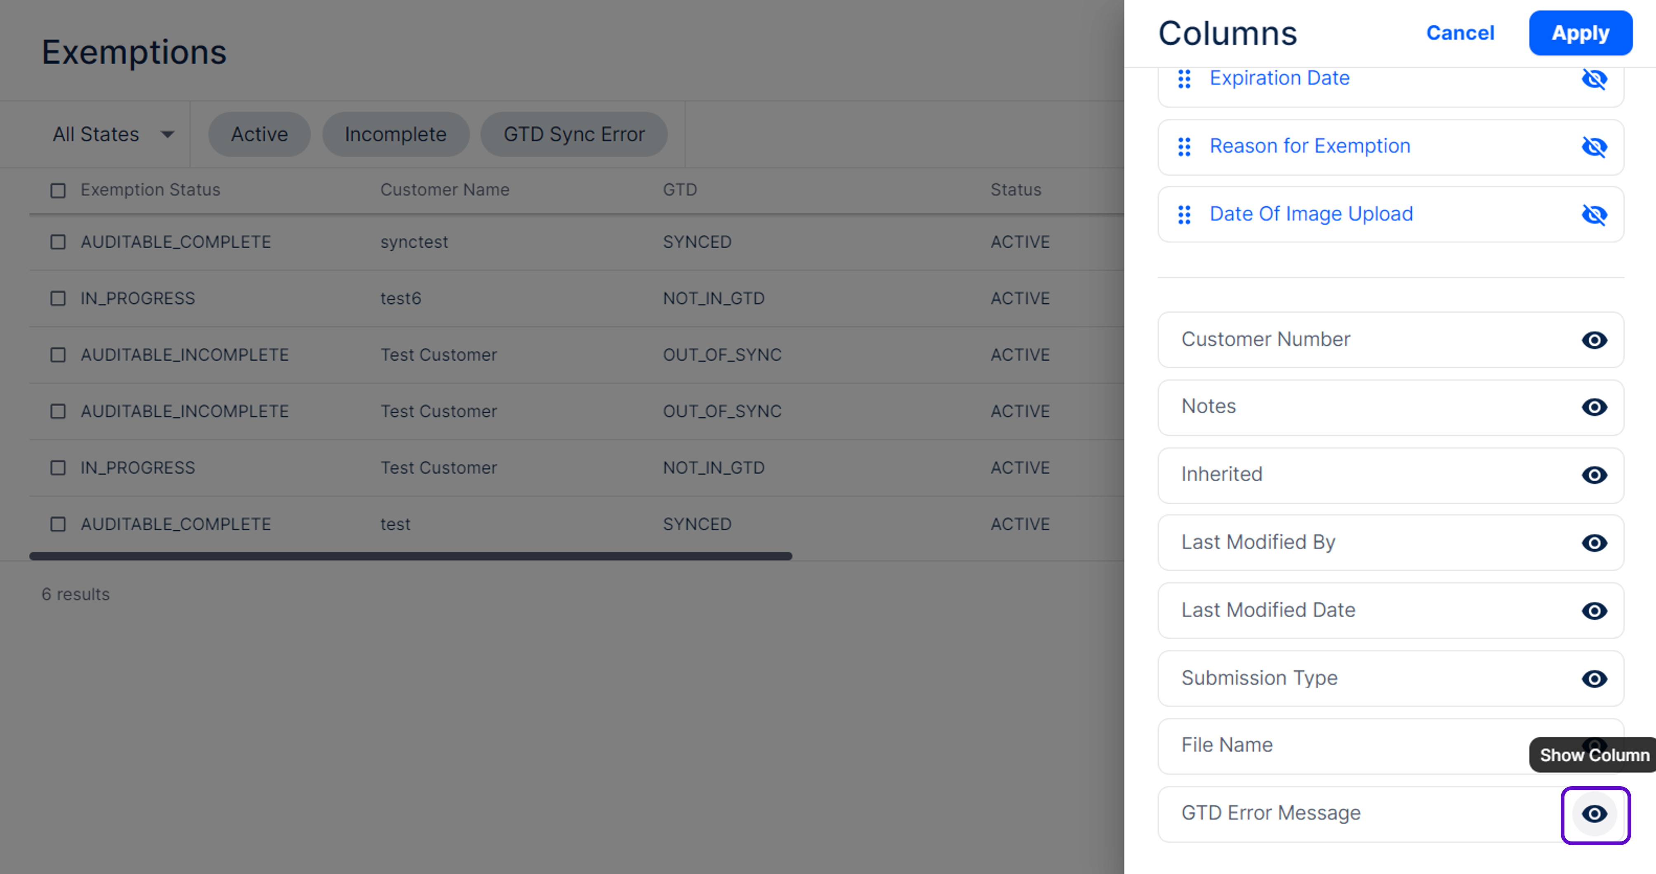Select the synctest row checkbox
1656x874 pixels.
(58, 242)
